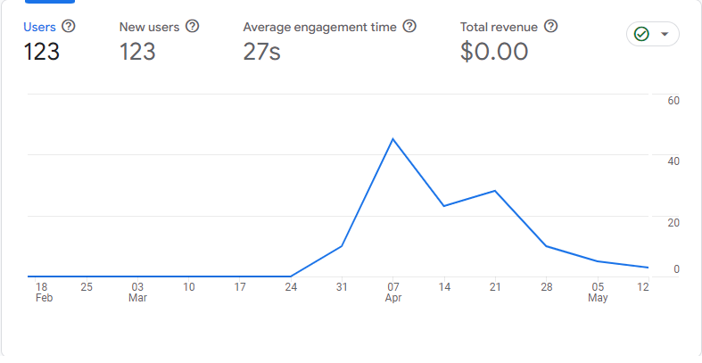Viewport: 702px width, 363px height.
Task: Click the chart data point at 14 Apr
Action: pos(444,206)
